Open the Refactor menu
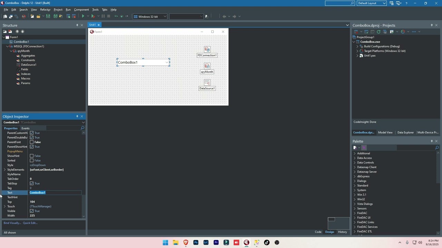Viewport: 442px width, 248px height. point(45,10)
